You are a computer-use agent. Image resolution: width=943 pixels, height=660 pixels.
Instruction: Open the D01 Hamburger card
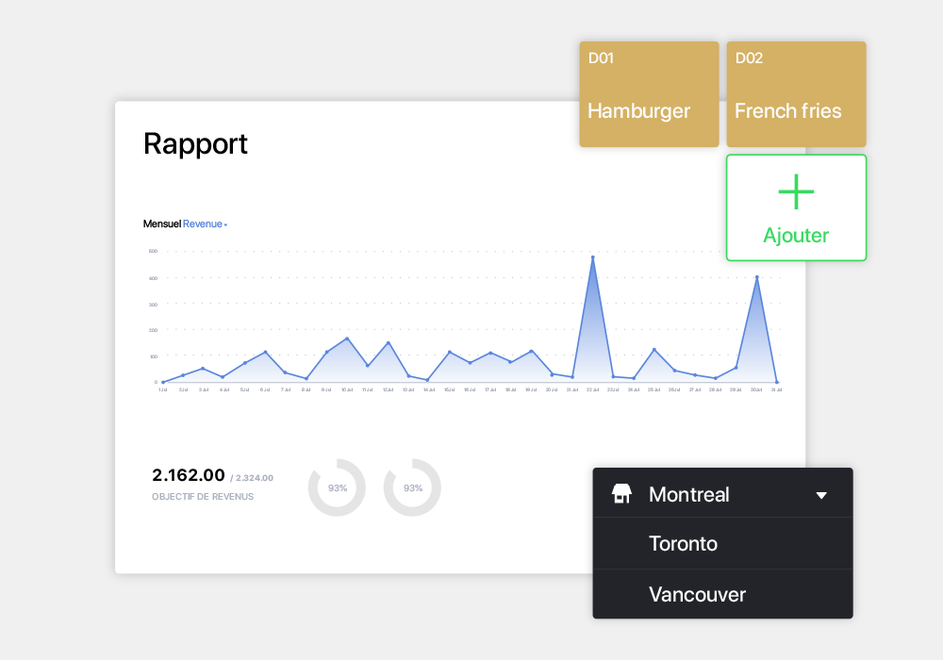649,94
